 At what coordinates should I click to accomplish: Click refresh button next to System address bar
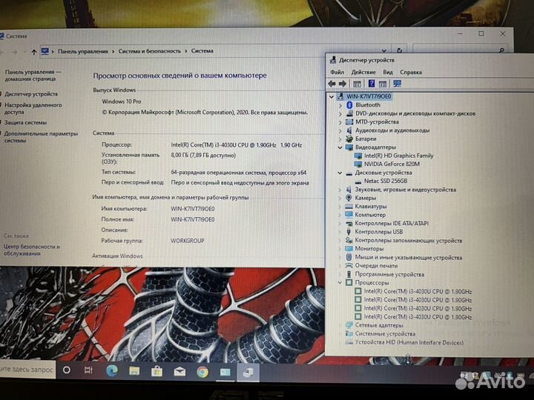[x=400, y=50]
